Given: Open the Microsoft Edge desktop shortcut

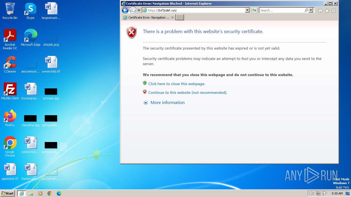Looking at the screenshot, I should [30, 38].
